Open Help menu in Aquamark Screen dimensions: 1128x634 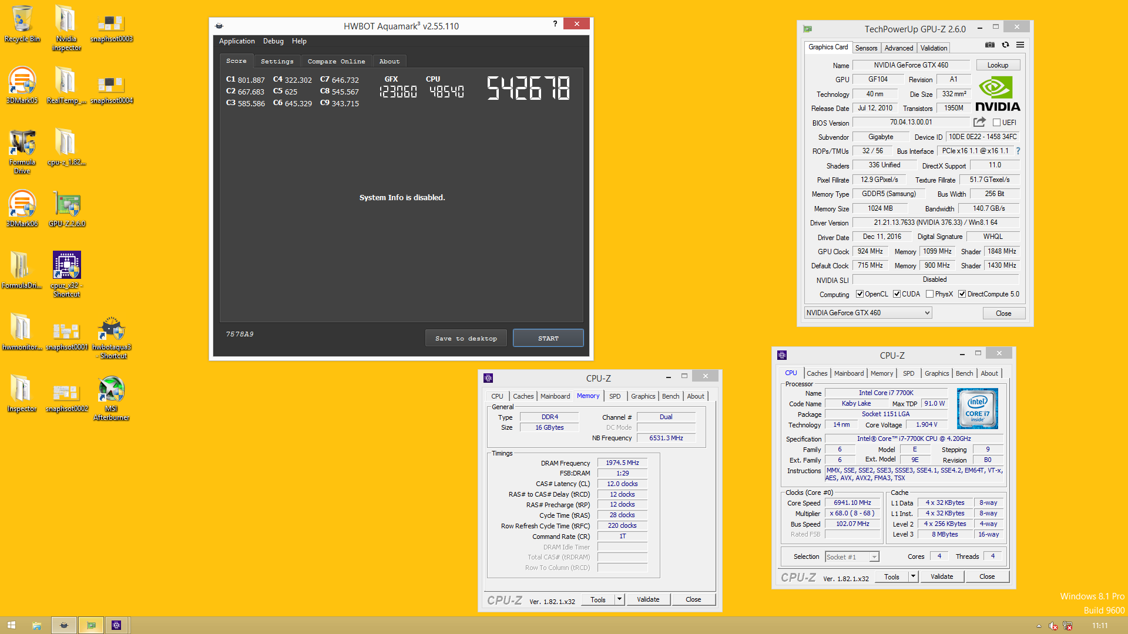click(299, 41)
